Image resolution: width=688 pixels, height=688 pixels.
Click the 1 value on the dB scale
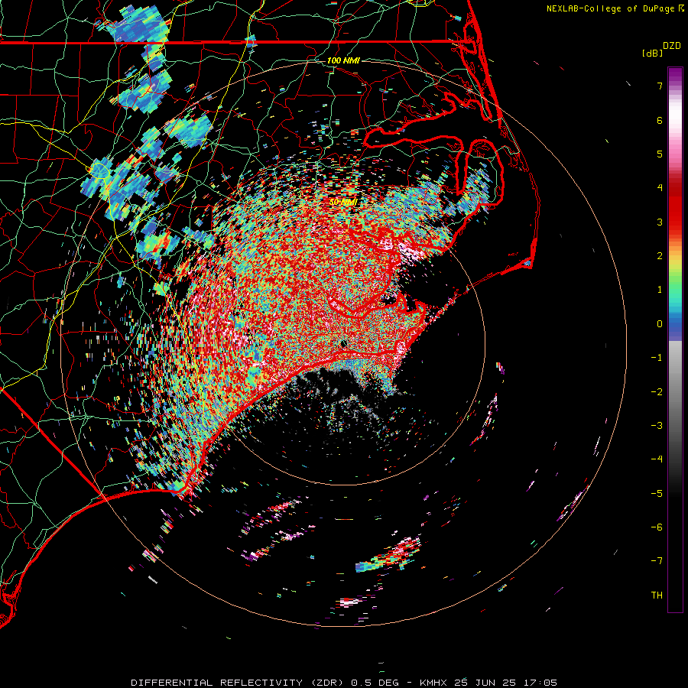660,290
